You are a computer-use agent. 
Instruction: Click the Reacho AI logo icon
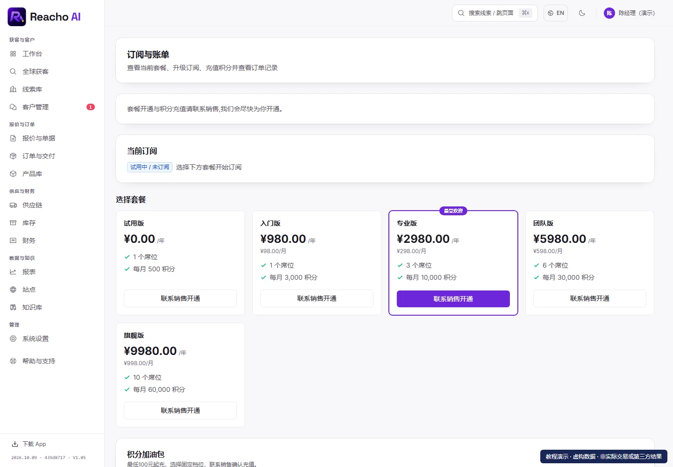pos(17,17)
